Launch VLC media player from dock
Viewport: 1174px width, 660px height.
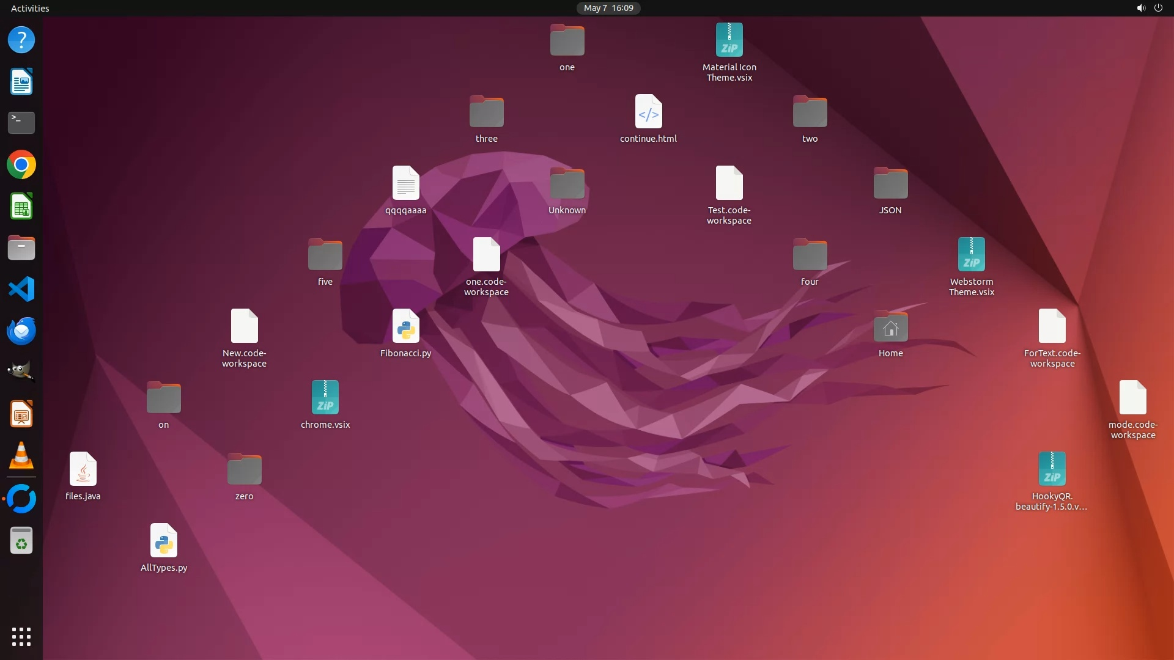pos(21,456)
